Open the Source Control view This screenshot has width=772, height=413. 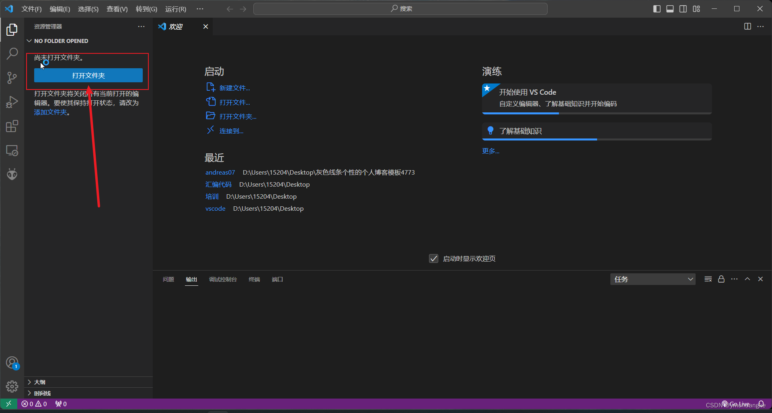click(x=12, y=78)
